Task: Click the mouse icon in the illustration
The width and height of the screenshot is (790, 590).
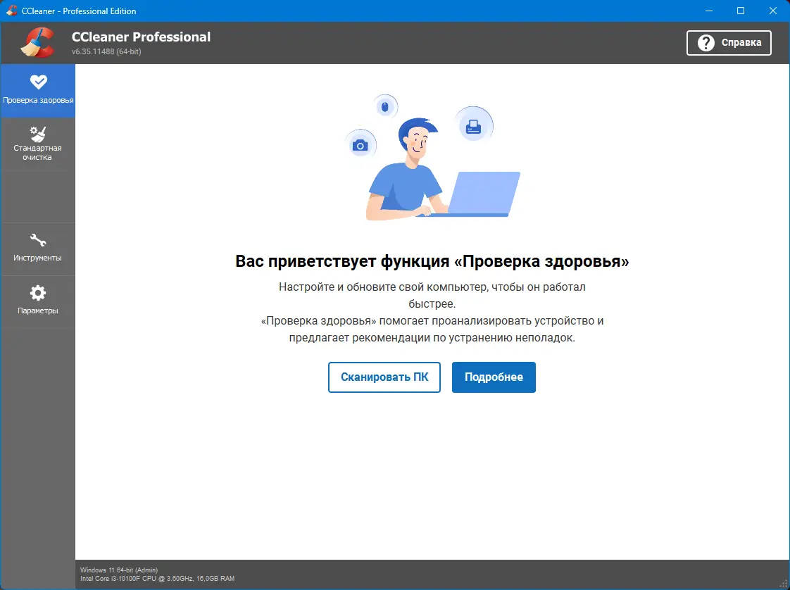Action: click(385, 107)
